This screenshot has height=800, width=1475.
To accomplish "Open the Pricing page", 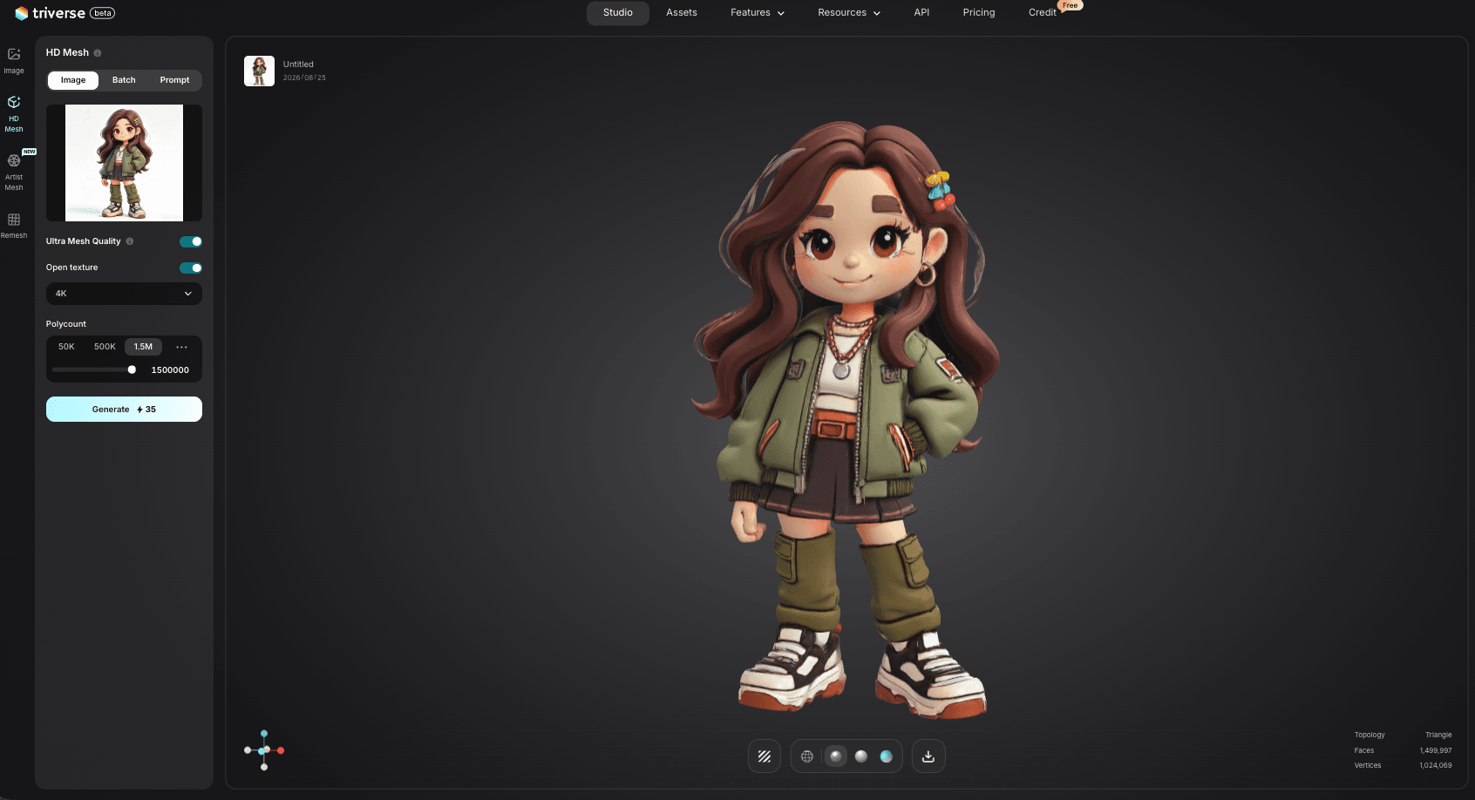I will click(979, 13).
